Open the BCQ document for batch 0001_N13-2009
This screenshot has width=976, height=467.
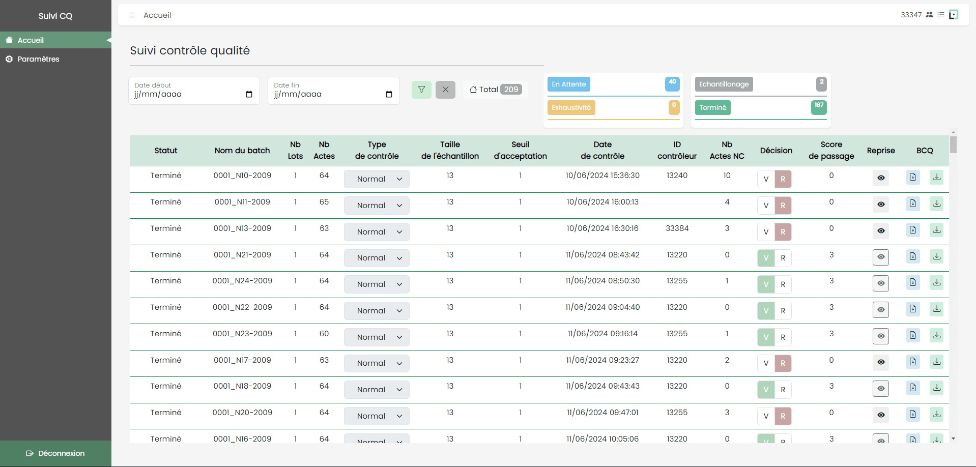(912, 230)
